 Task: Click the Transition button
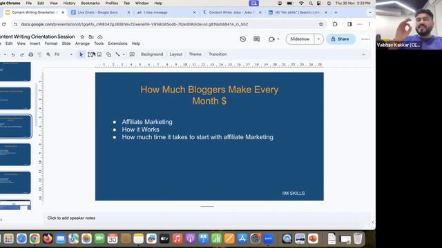(x=218, y=54)
